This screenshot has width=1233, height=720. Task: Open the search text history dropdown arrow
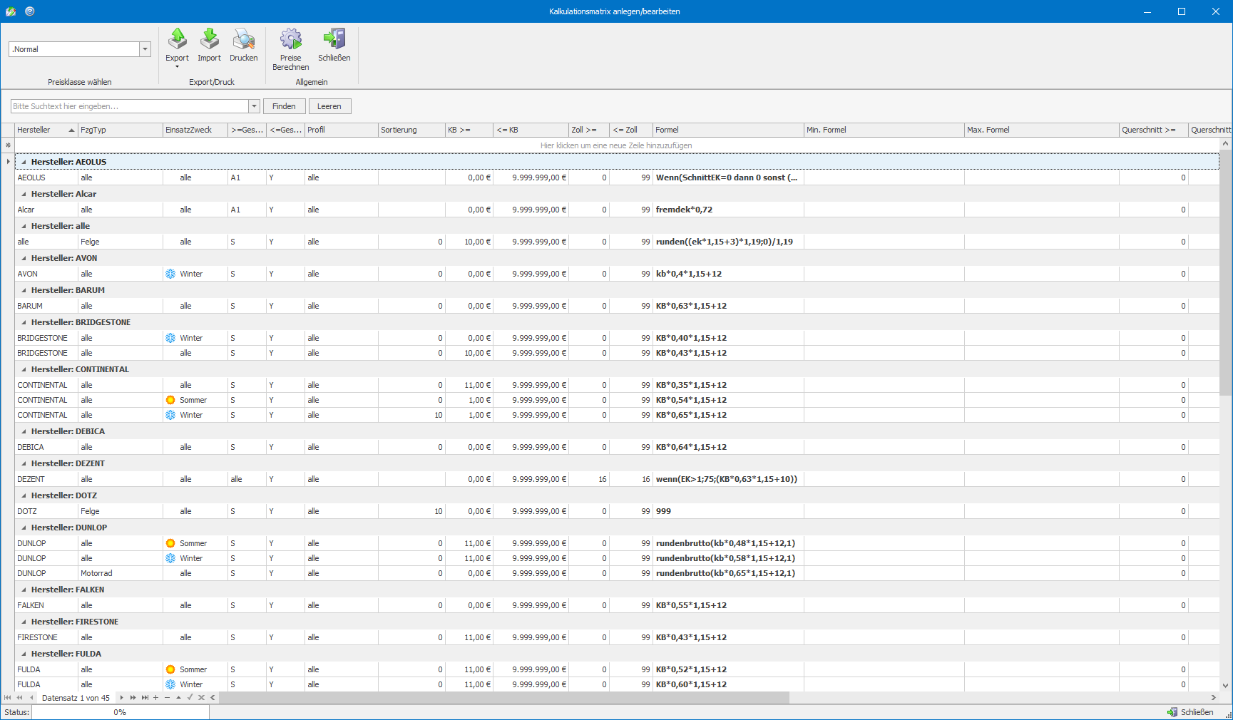click(x=254, y=106)
